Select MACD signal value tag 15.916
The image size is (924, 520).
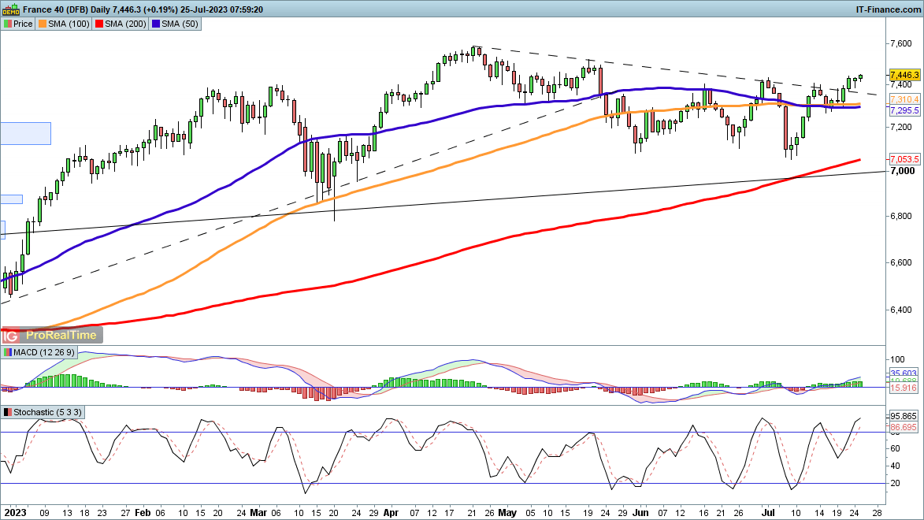[x=904, y=388]
